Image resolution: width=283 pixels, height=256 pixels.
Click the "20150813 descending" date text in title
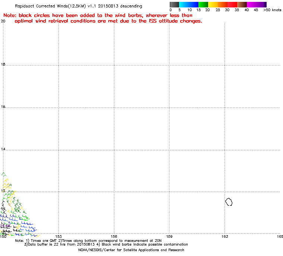(120, 6)
